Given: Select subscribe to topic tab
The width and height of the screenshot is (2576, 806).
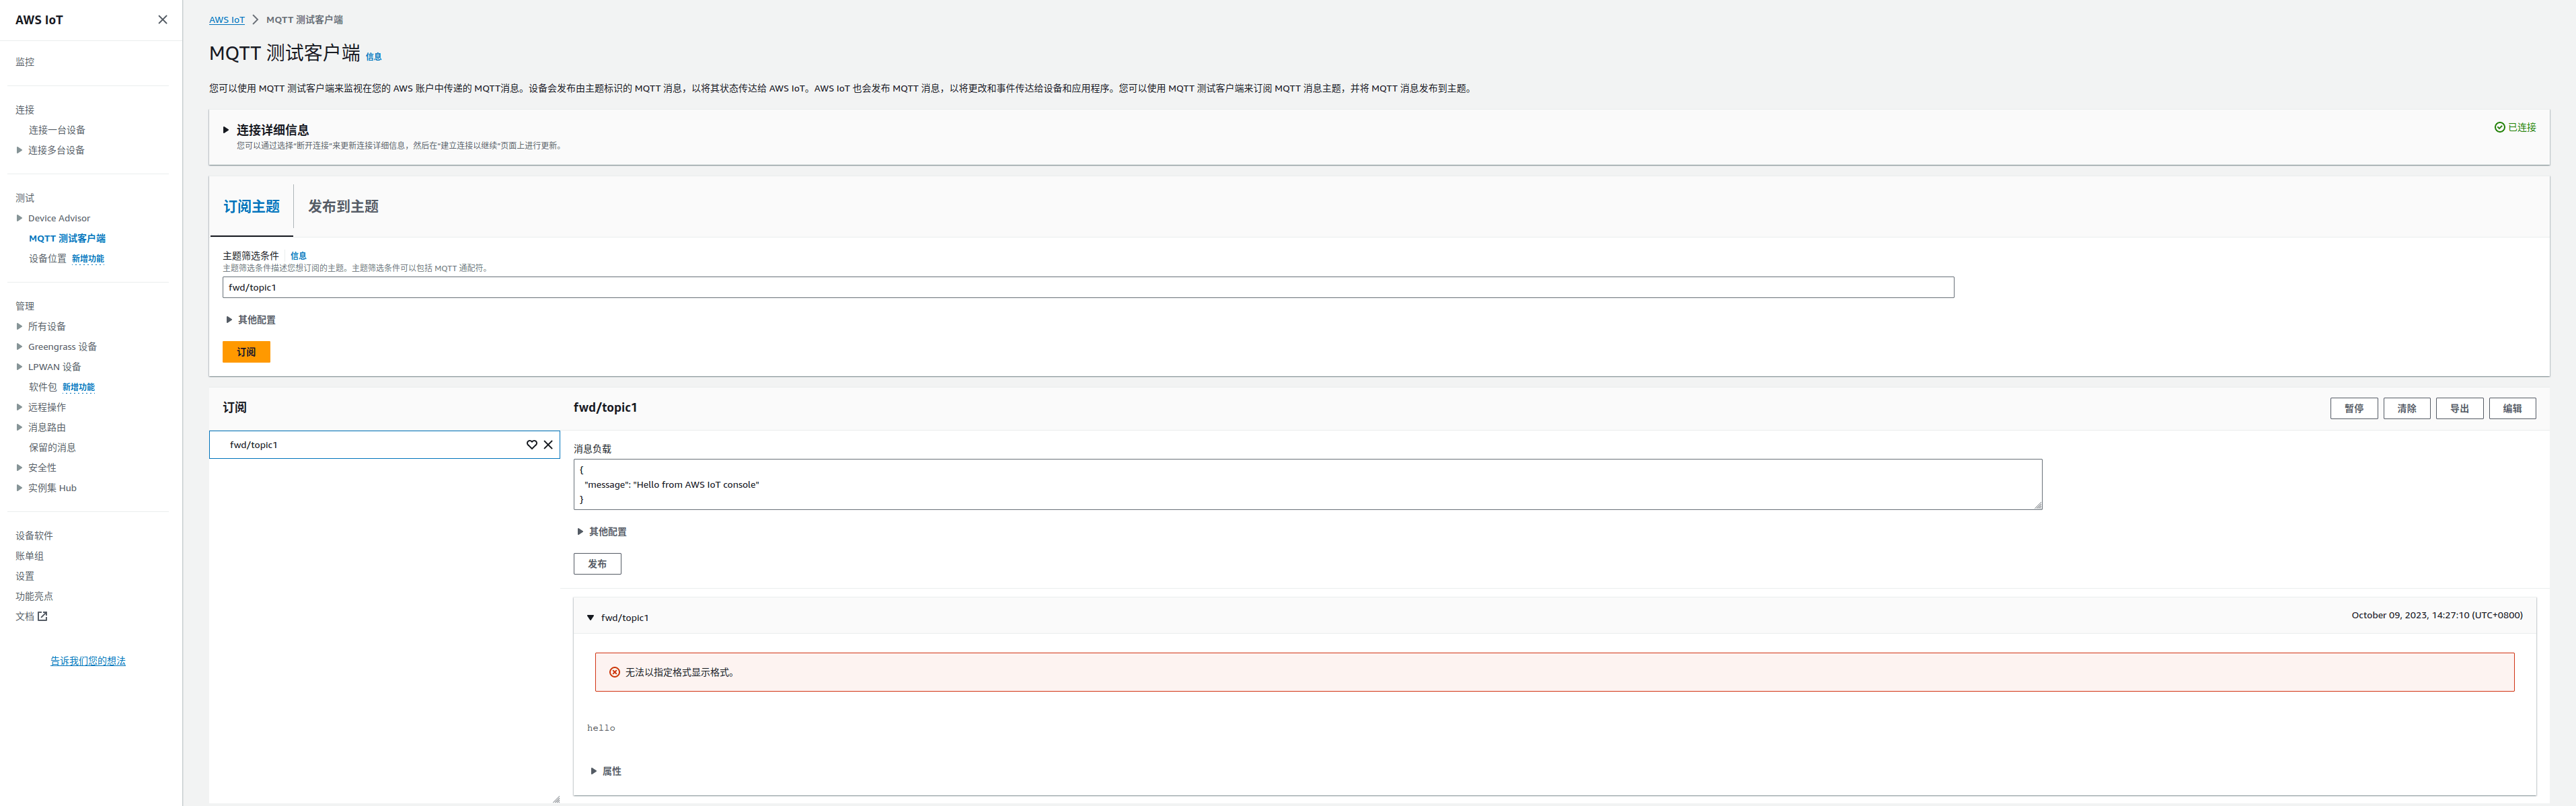Looking at the screenshot, I should point(251,207).
